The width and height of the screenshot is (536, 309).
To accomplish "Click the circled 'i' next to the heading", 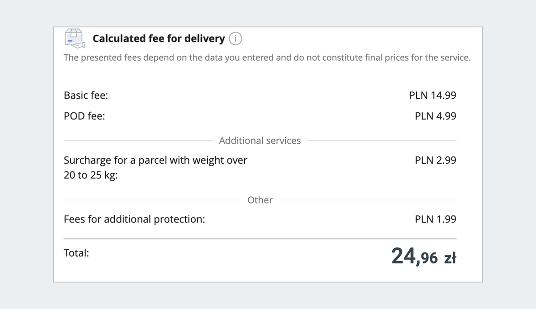I will (x=236, y=39).
